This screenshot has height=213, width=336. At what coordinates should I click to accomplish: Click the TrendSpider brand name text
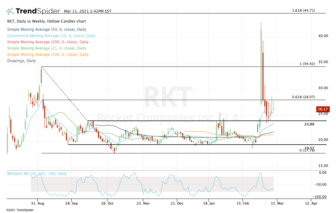(x=38, y=11)
